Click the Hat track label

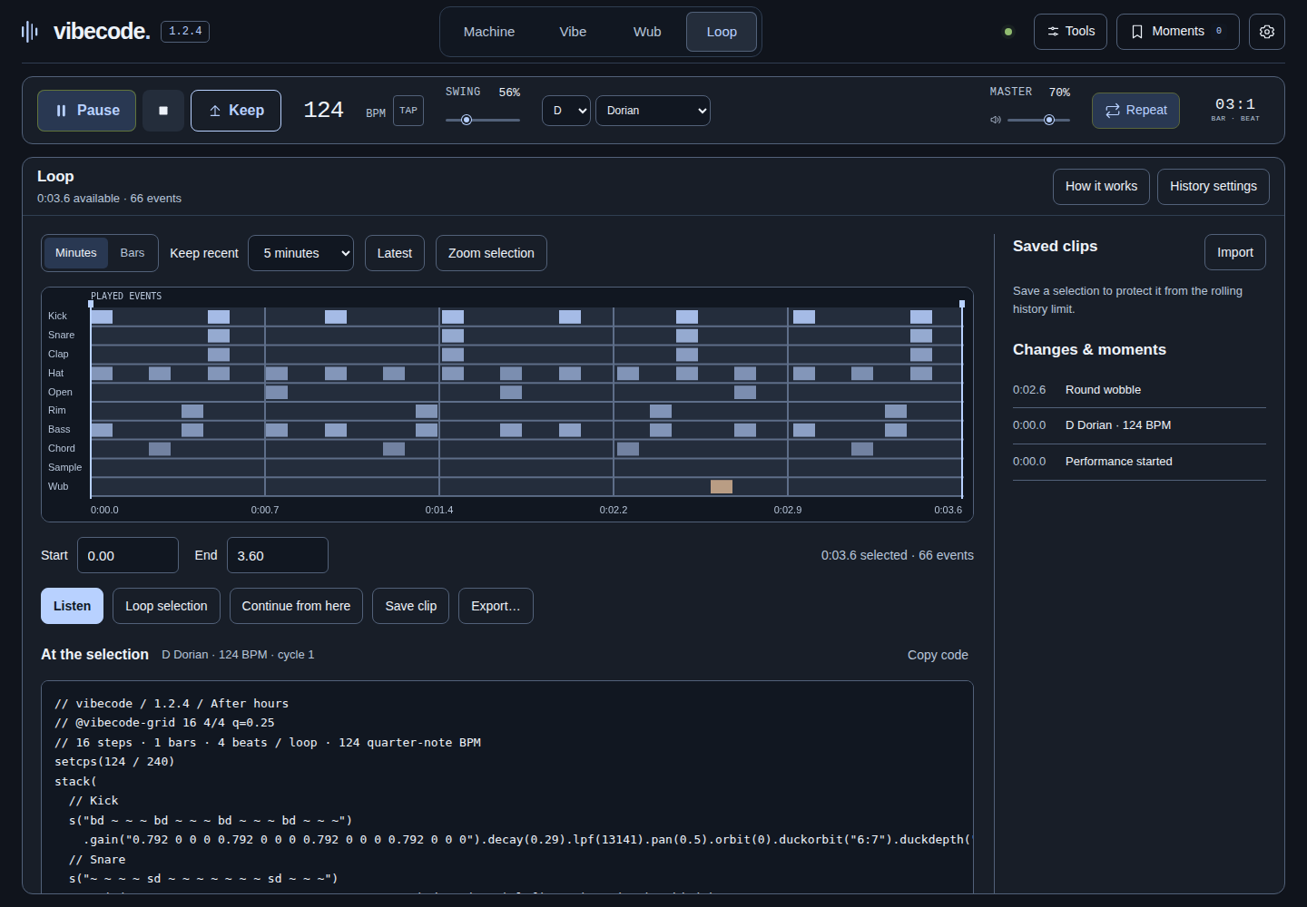pos(56,373)
